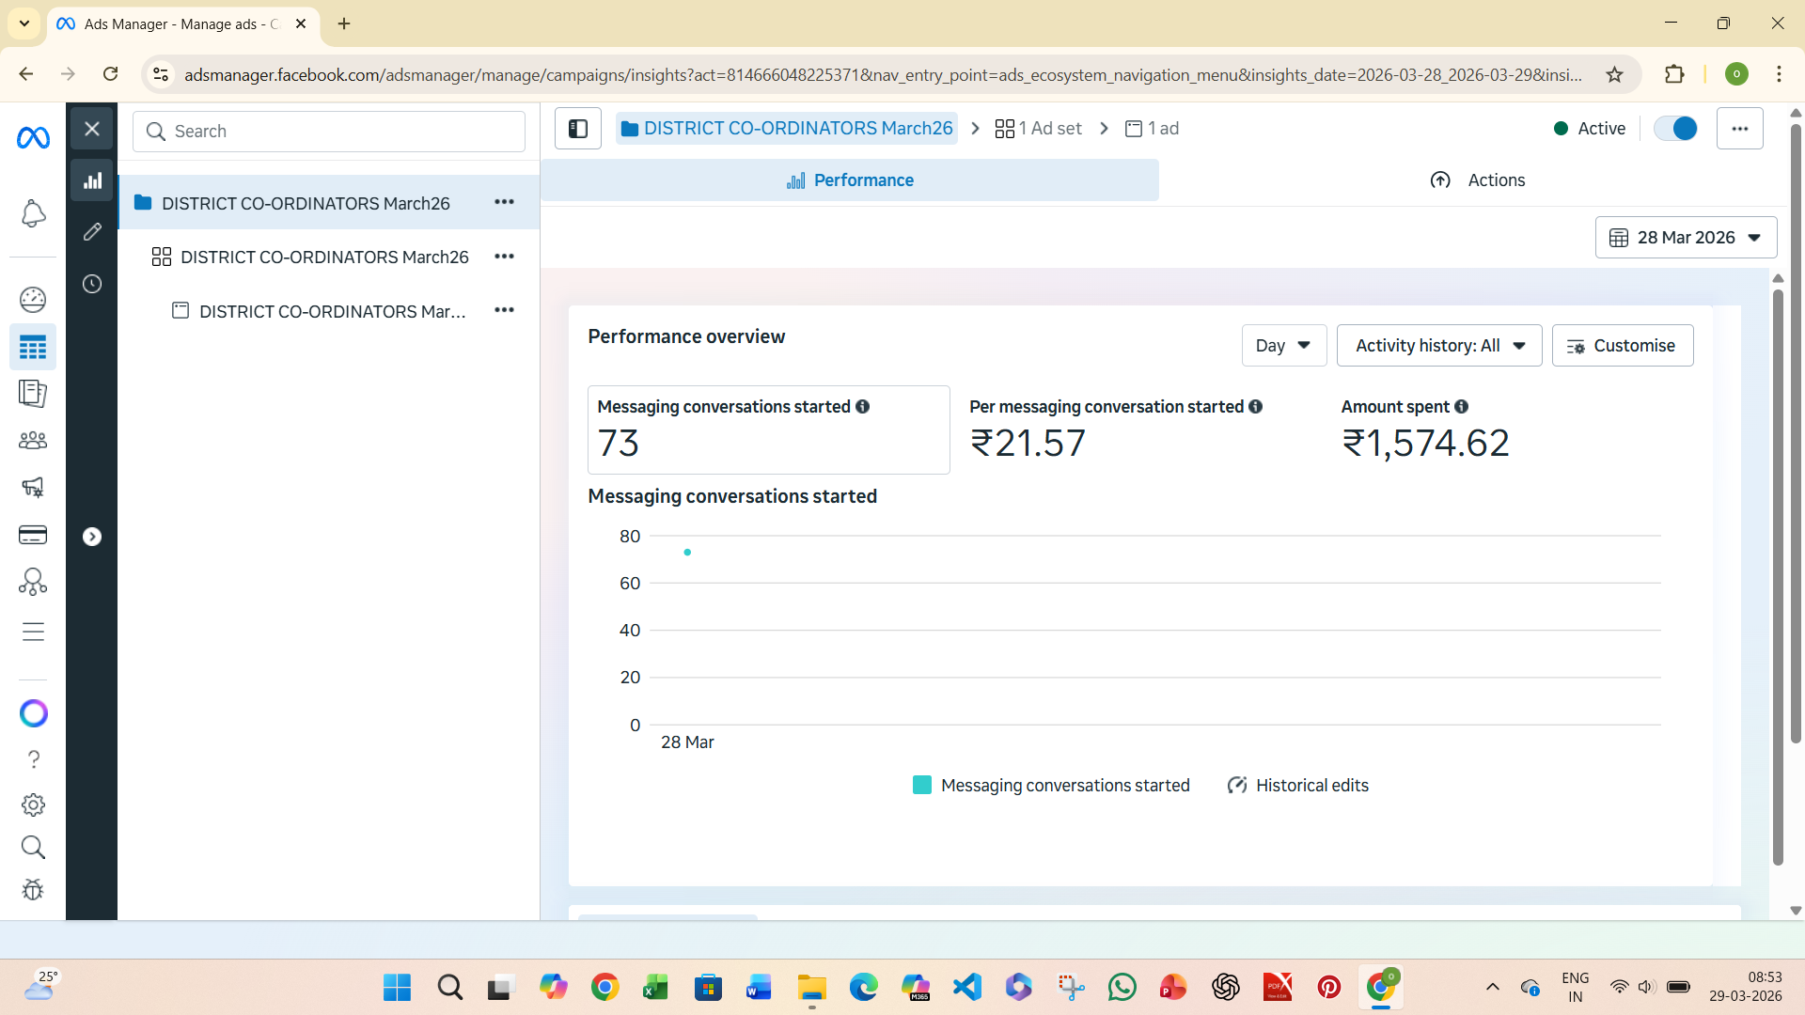The width and height of the screenshot is (1805, 1015).
Task: Open notifications bell in sidebar
Action: [33, 214]
